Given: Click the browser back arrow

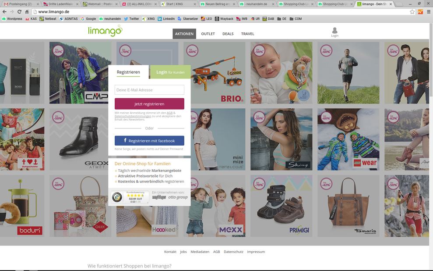Looking at the screenshot, I should pos(4,11).
